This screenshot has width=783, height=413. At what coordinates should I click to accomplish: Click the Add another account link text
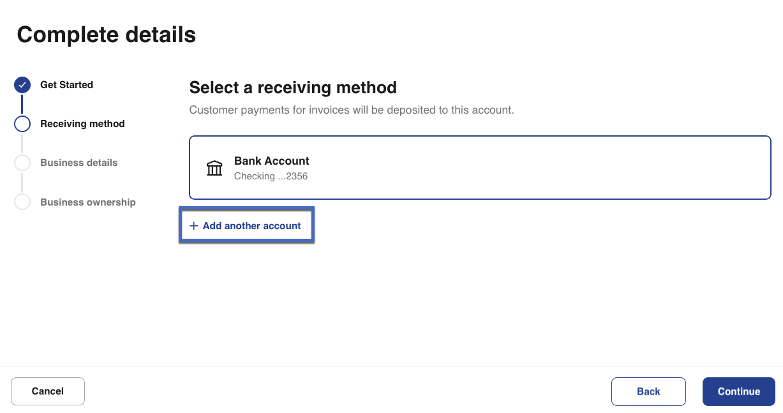pos(251,226)
